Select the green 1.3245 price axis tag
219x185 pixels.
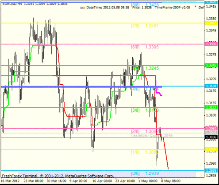211,65
